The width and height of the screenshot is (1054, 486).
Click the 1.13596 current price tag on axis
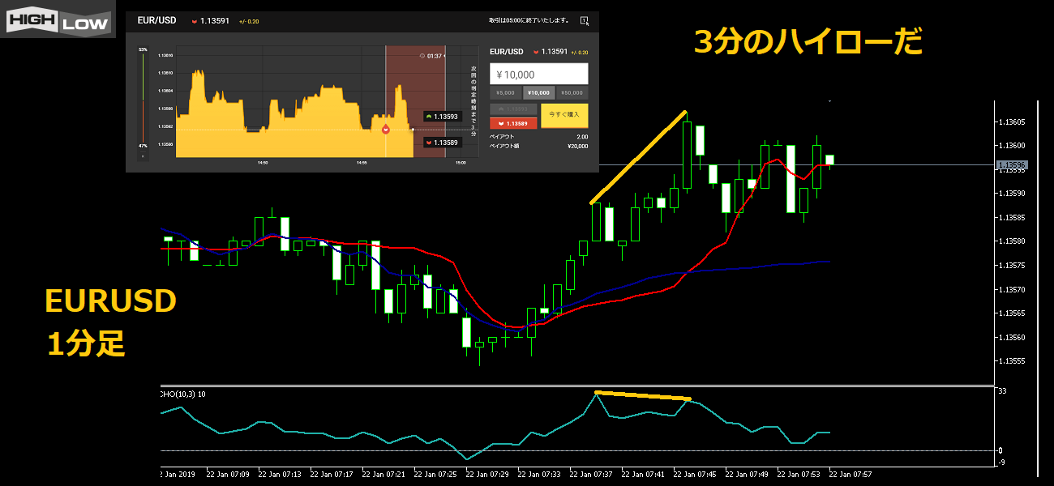pos(1013,165)
